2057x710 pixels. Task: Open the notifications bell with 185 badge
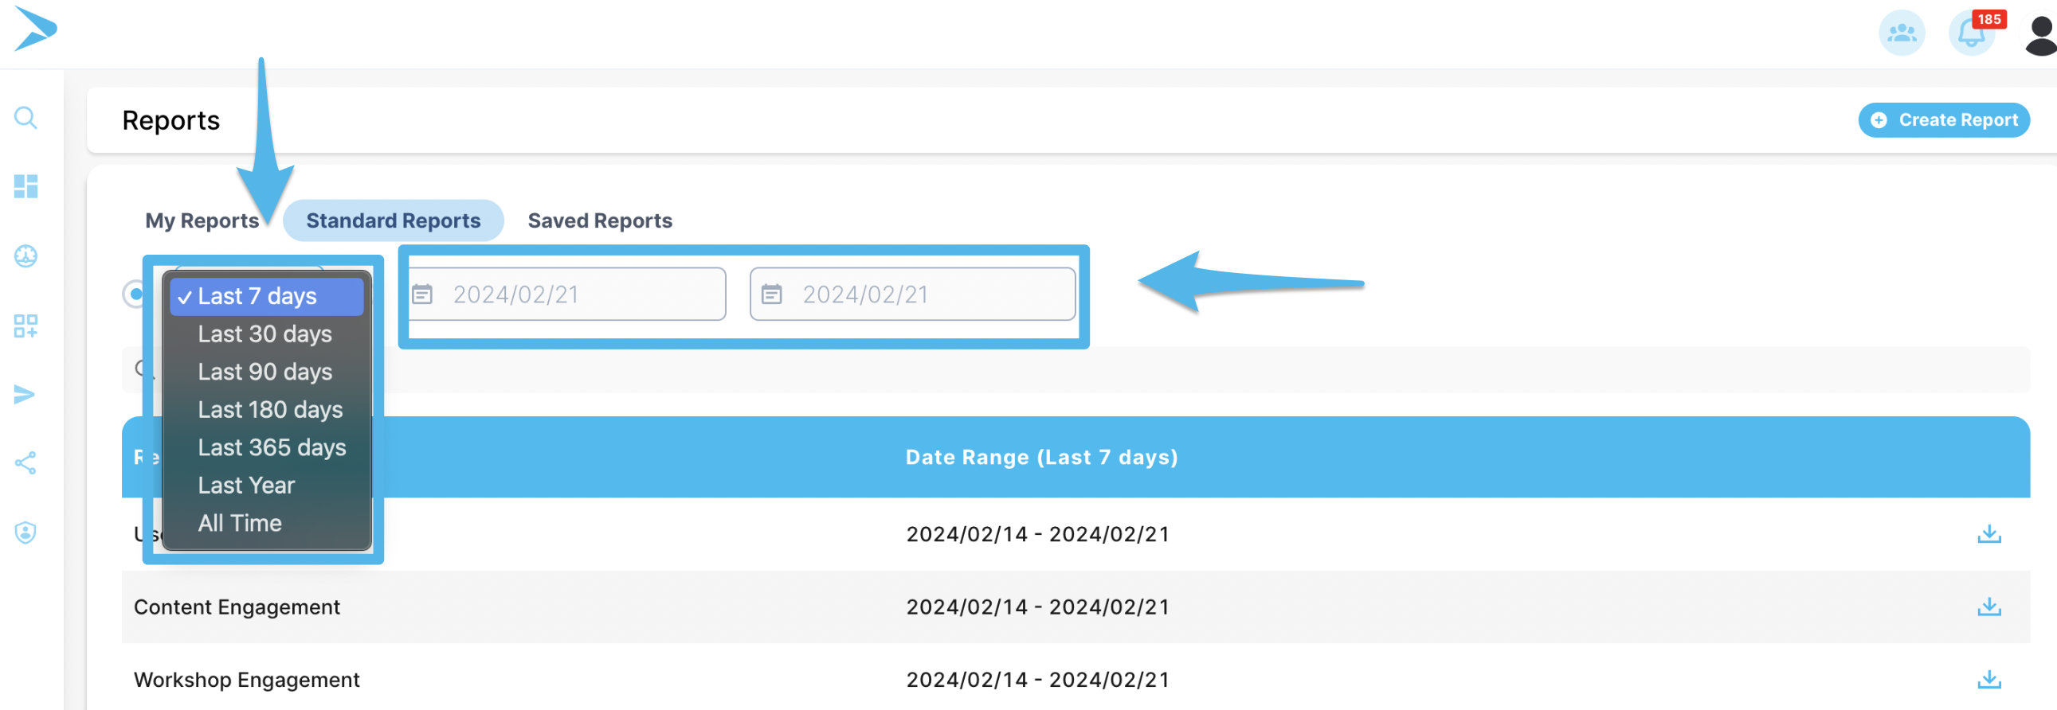click(x=1971, y=33)
